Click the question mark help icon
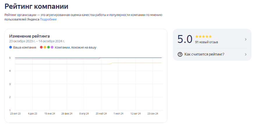This screenshot has height=125, width=254. [x=180, y=54]
